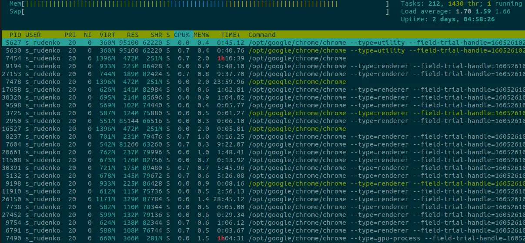Sort by the SHR column header
This screenshot has width=525, height=243.
pyautogui.click(x=156, y=35)
